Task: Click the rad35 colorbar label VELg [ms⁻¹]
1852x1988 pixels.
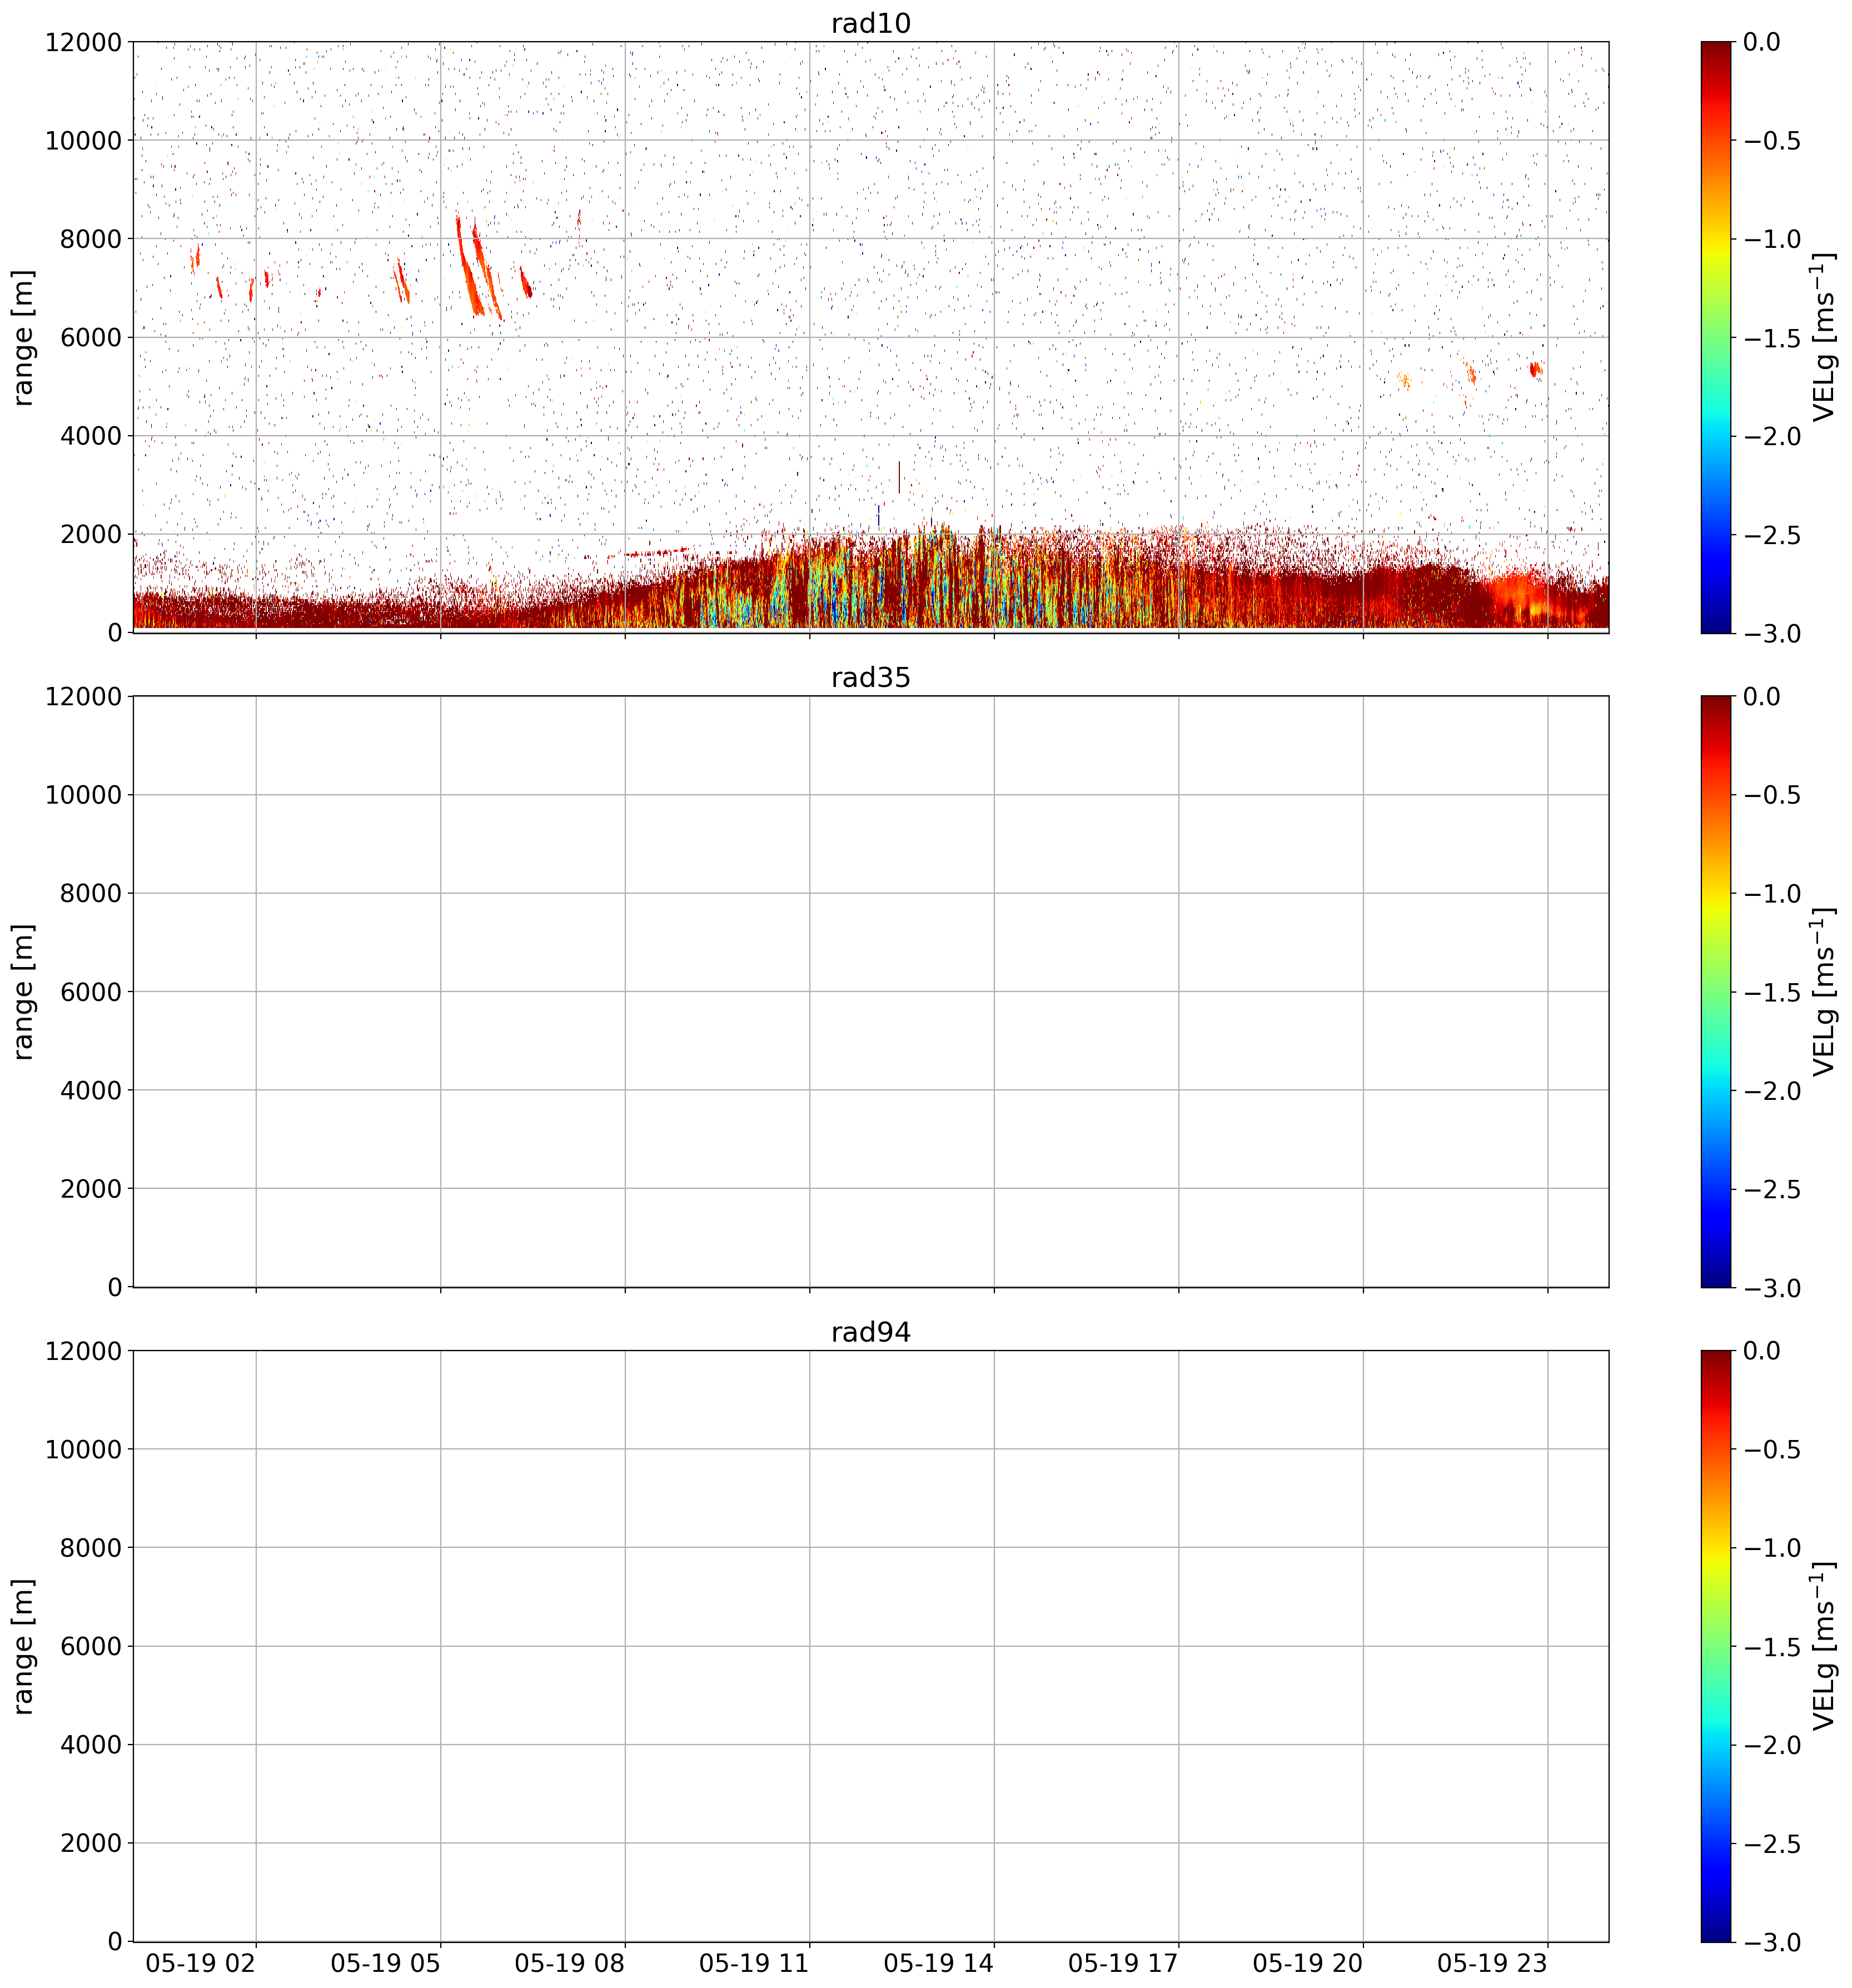Action: (1824, 992)
